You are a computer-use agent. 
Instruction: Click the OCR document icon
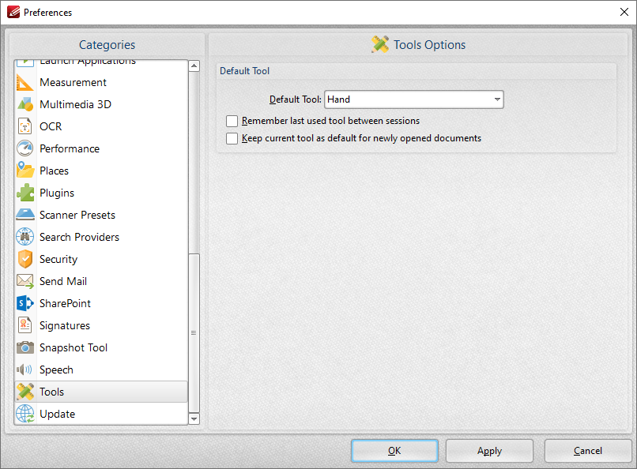point(24,126)
